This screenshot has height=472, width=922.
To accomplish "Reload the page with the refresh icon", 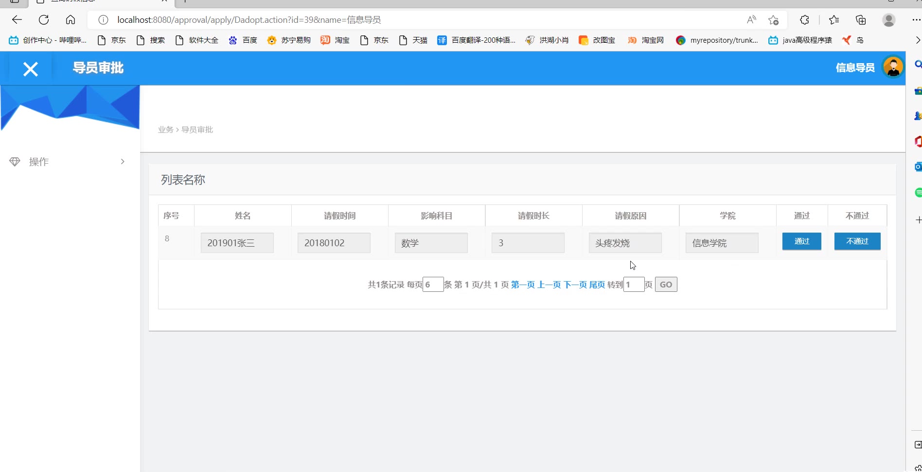I will click(x=44, y=20).
